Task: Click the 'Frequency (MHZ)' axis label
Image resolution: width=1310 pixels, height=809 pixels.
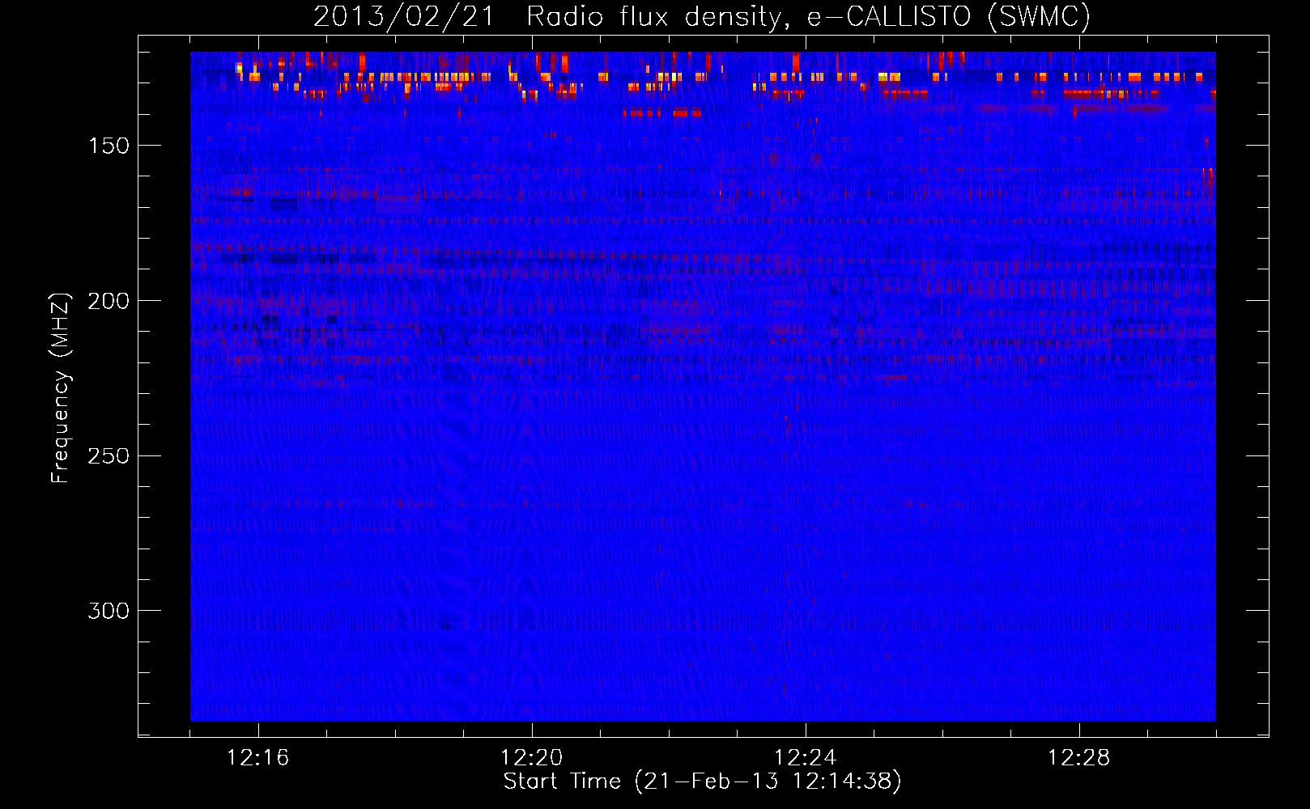Action: [61, 388]
